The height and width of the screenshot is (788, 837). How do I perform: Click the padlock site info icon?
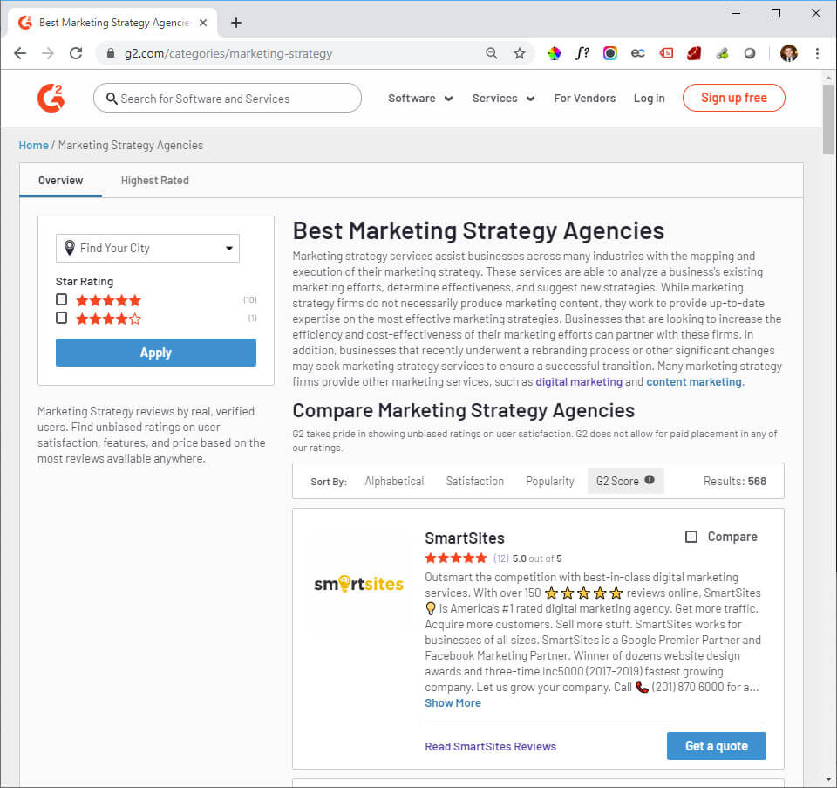[111, 53]
